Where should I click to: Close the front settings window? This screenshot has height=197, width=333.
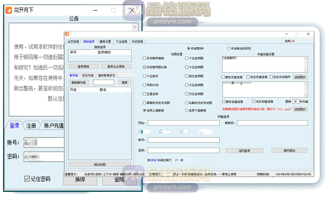coord(308,34)
